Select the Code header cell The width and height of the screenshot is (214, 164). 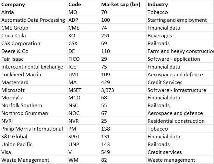click(75, 5)
